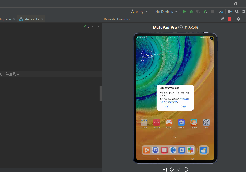The width and height of the screenshot is (246, 172).
Task: Open the No Devices selector dropdown
Action: pos(166,11)
